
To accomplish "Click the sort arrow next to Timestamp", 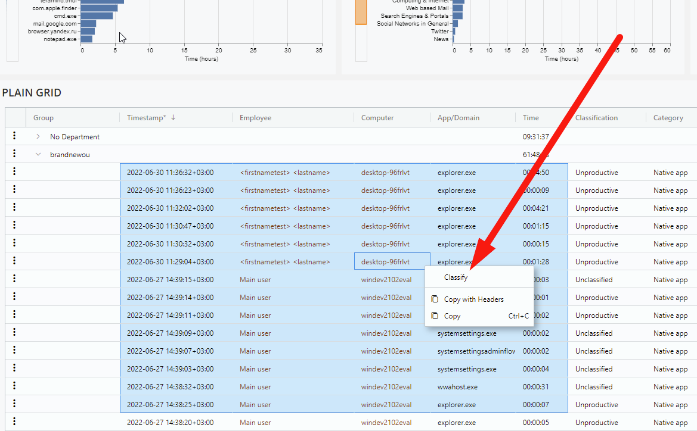I will point(174,118).
